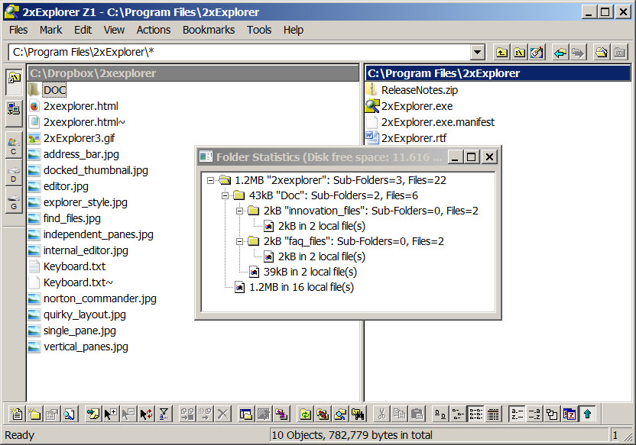
Task: Switch to large icons view mode
Action: tap(440, 414)
